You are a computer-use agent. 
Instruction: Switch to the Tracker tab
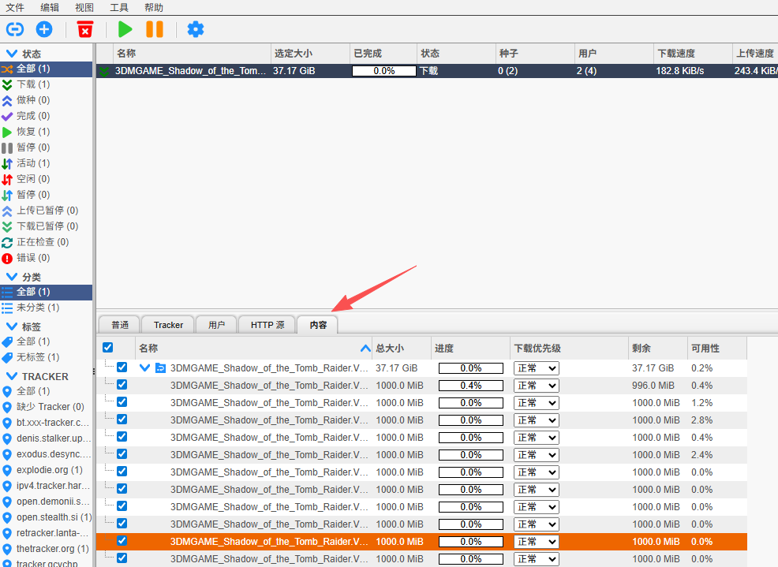(x=168, y=325)
